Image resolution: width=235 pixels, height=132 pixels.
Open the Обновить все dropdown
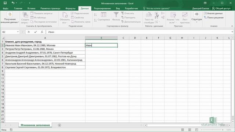(x=65, y=18)
